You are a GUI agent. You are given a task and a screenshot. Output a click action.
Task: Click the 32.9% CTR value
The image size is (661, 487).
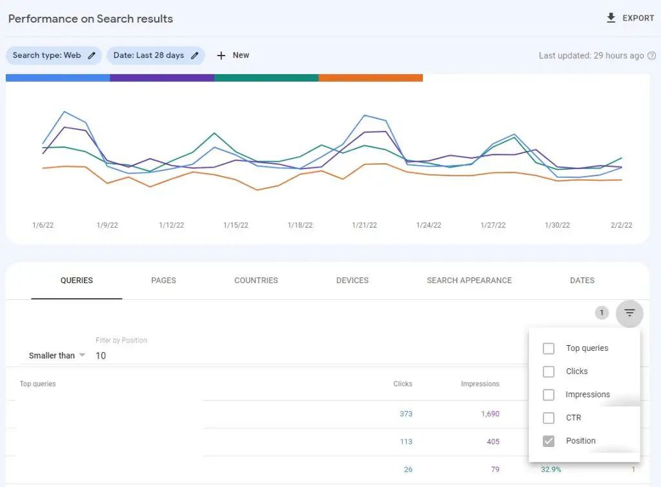(551, 470)
